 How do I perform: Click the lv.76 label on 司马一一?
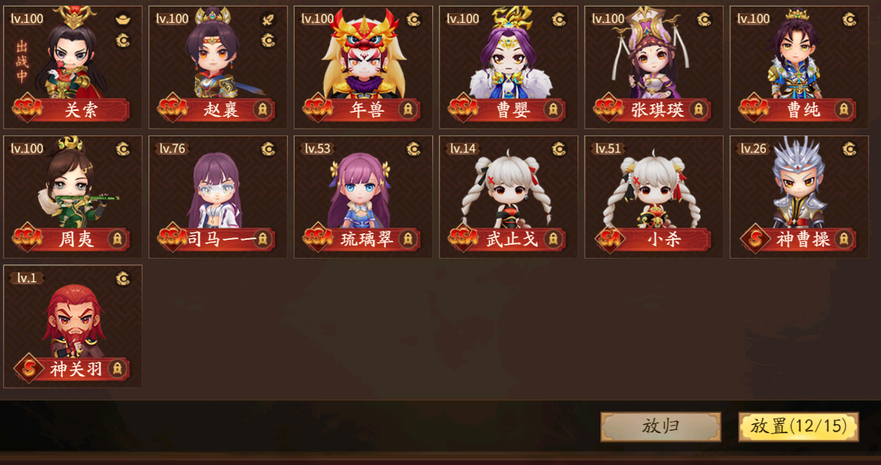point(172,148)
